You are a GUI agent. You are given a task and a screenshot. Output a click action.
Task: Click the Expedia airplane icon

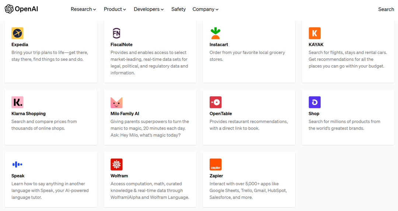click(x=17, y=33)
